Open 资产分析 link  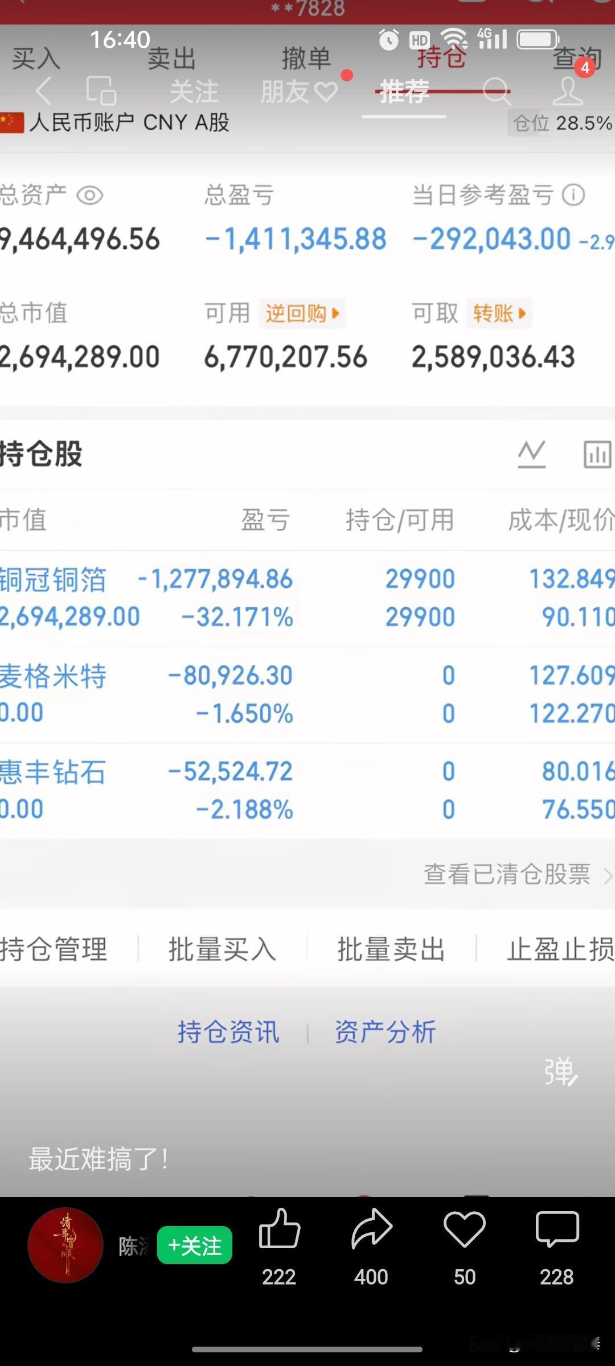coord(386,1032)
